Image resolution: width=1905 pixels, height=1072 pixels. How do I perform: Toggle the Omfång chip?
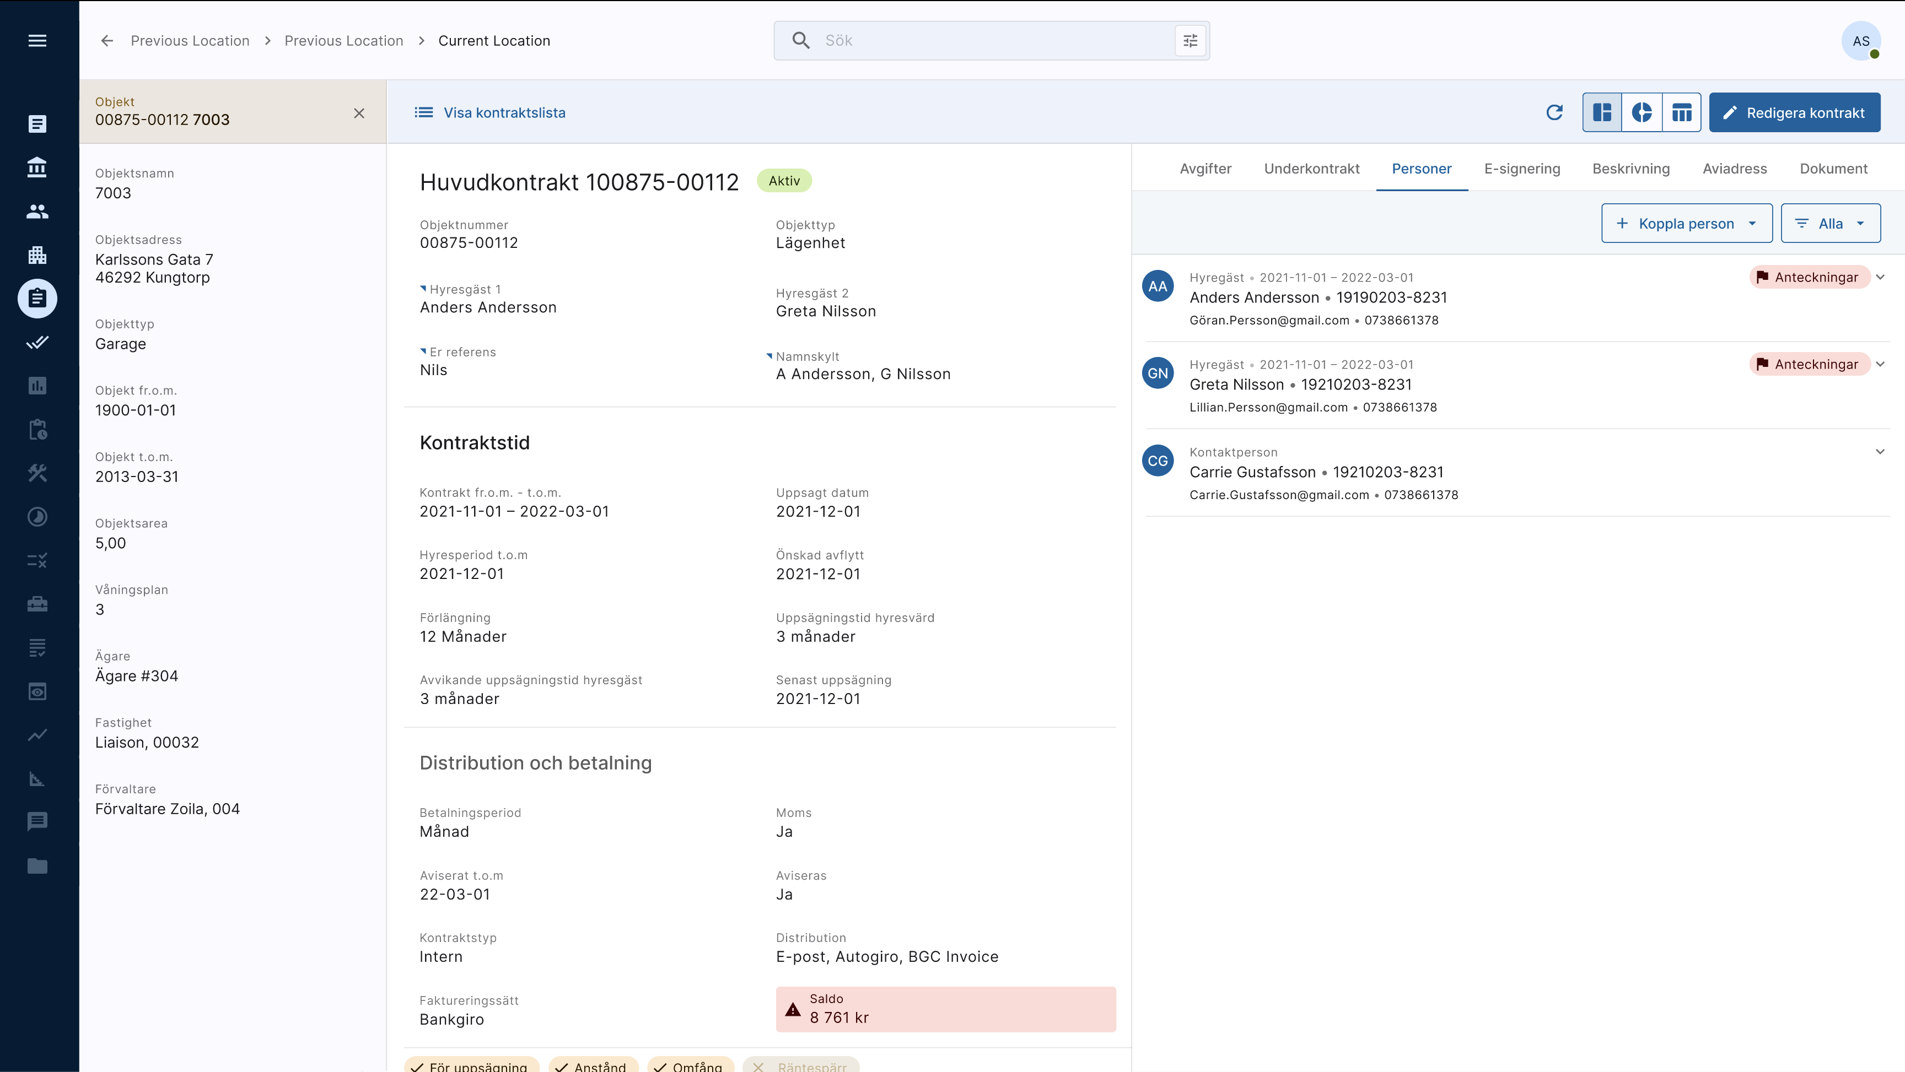[x=691, y=1065]
